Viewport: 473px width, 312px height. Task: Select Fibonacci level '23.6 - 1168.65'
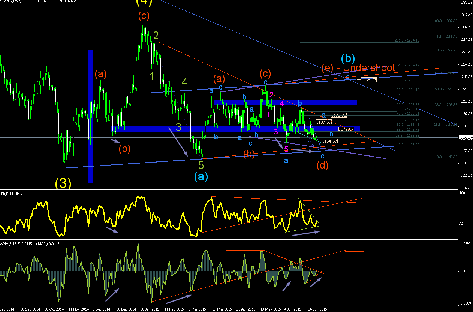click(x=408, y=136)
